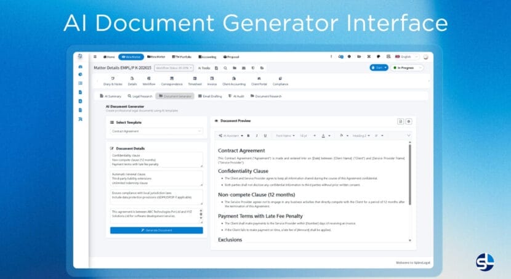This screenshot has width=511, height=279.
Task: Click the settings gear in top bar
Action: (349, 57)
